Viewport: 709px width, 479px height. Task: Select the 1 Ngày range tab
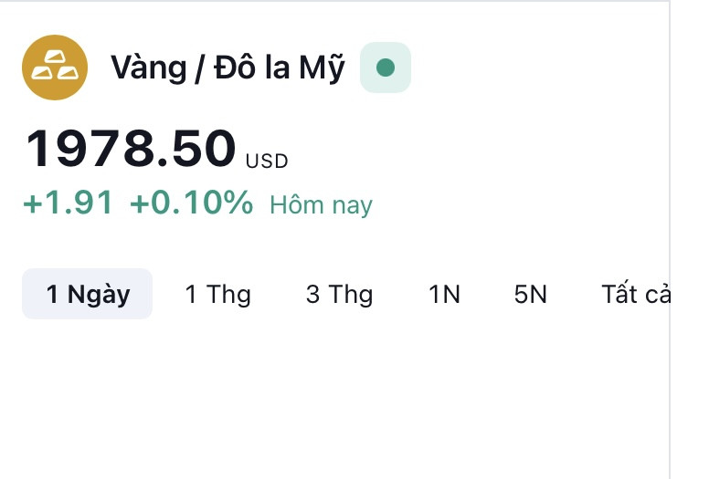coord(88,294)
